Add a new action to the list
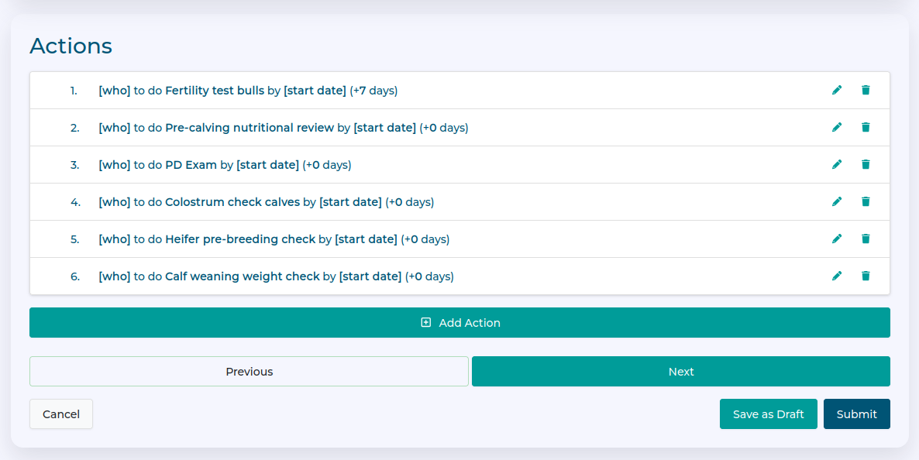 [459, 321]
